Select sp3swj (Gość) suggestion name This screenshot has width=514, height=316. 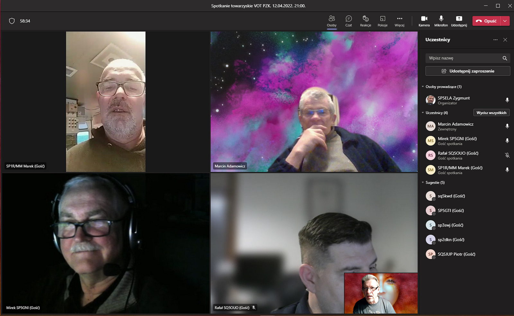click(450, 225)
